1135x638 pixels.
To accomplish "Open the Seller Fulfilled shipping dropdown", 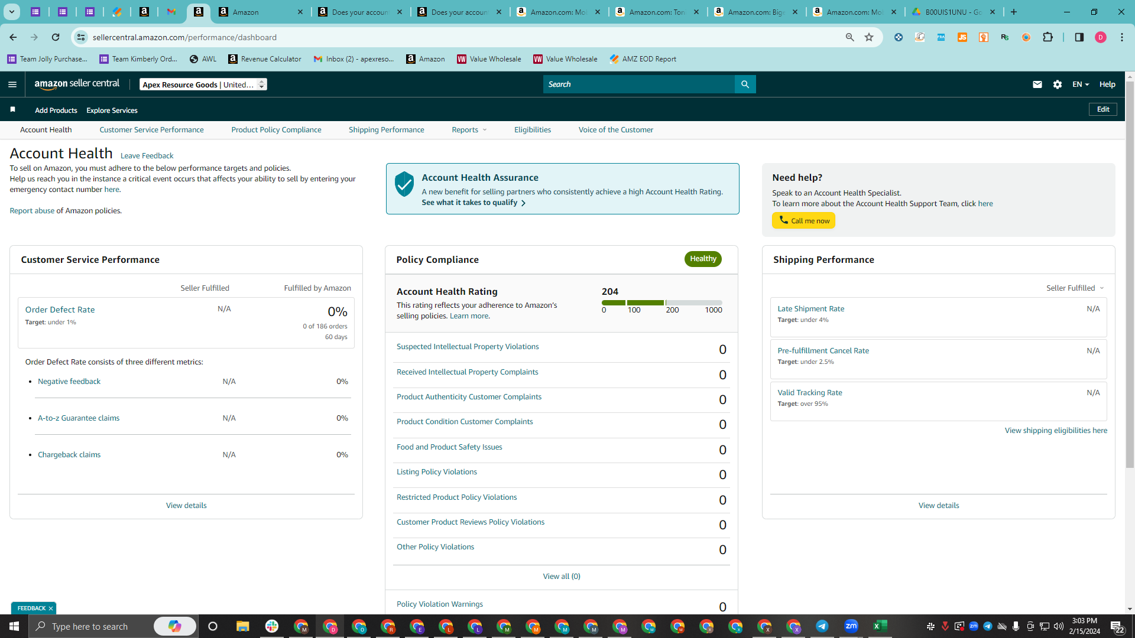I will [x=1075, y=288].
